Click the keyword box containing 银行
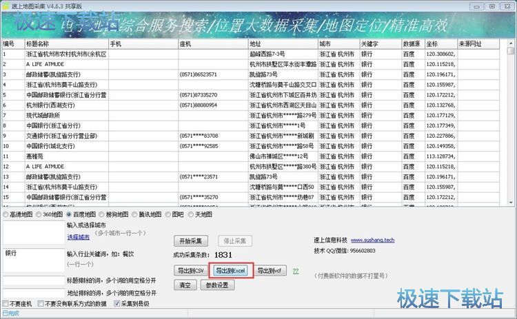The width and height of the screenshot is (517, 319). pyautogui.click(x=34, y=260)
